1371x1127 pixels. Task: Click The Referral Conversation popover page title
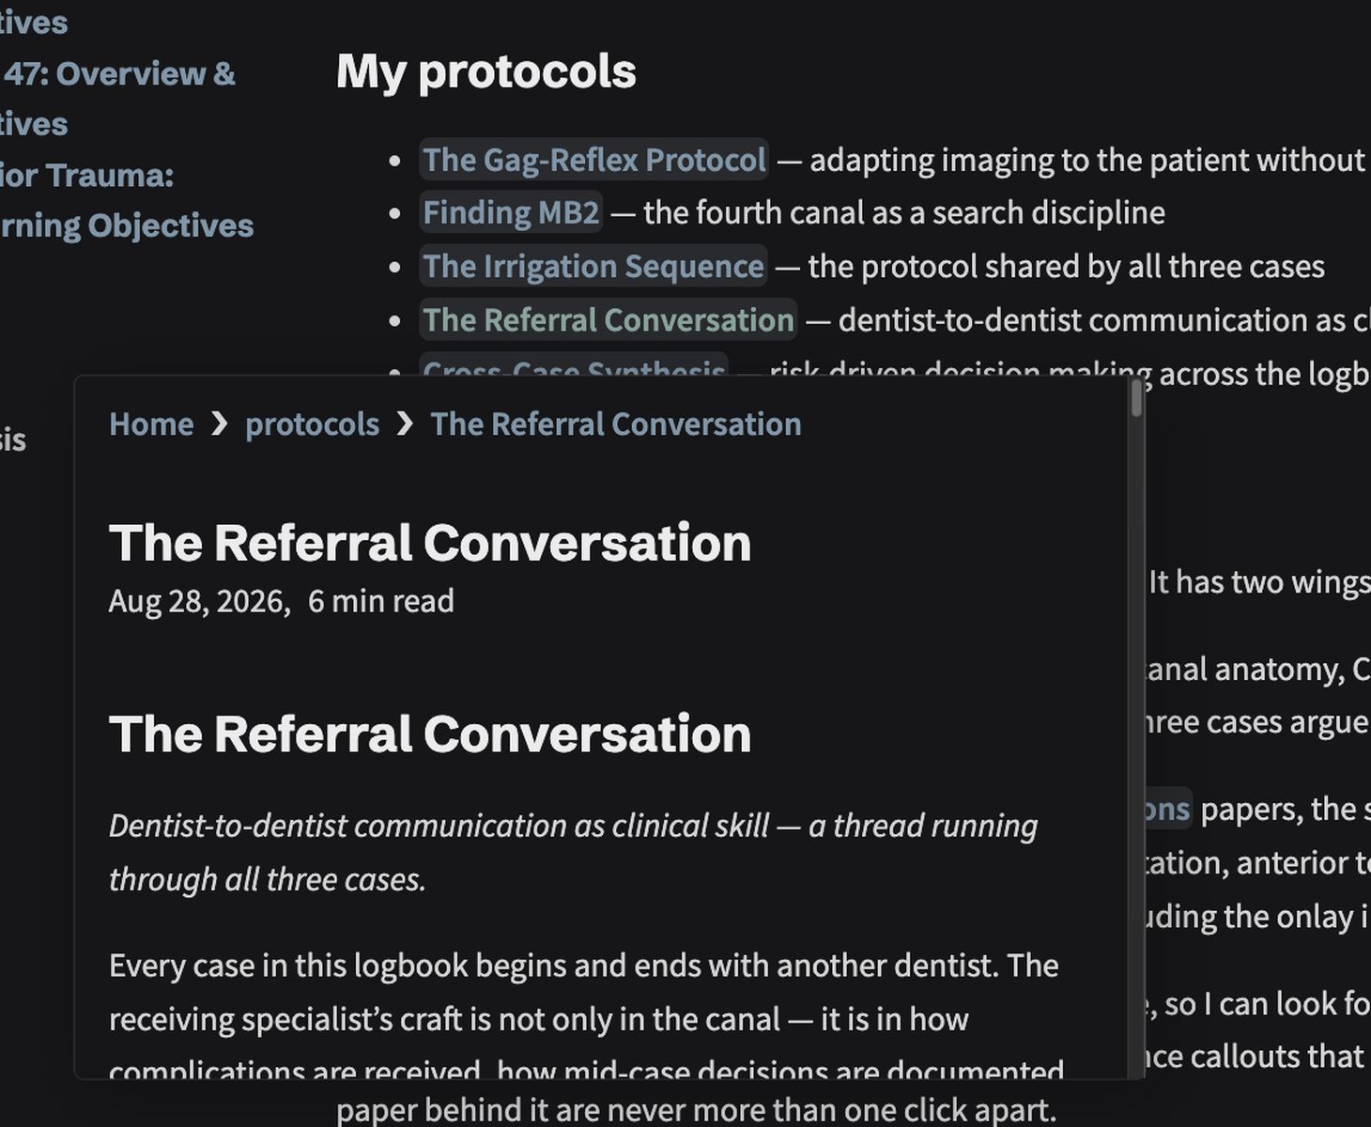430,543
